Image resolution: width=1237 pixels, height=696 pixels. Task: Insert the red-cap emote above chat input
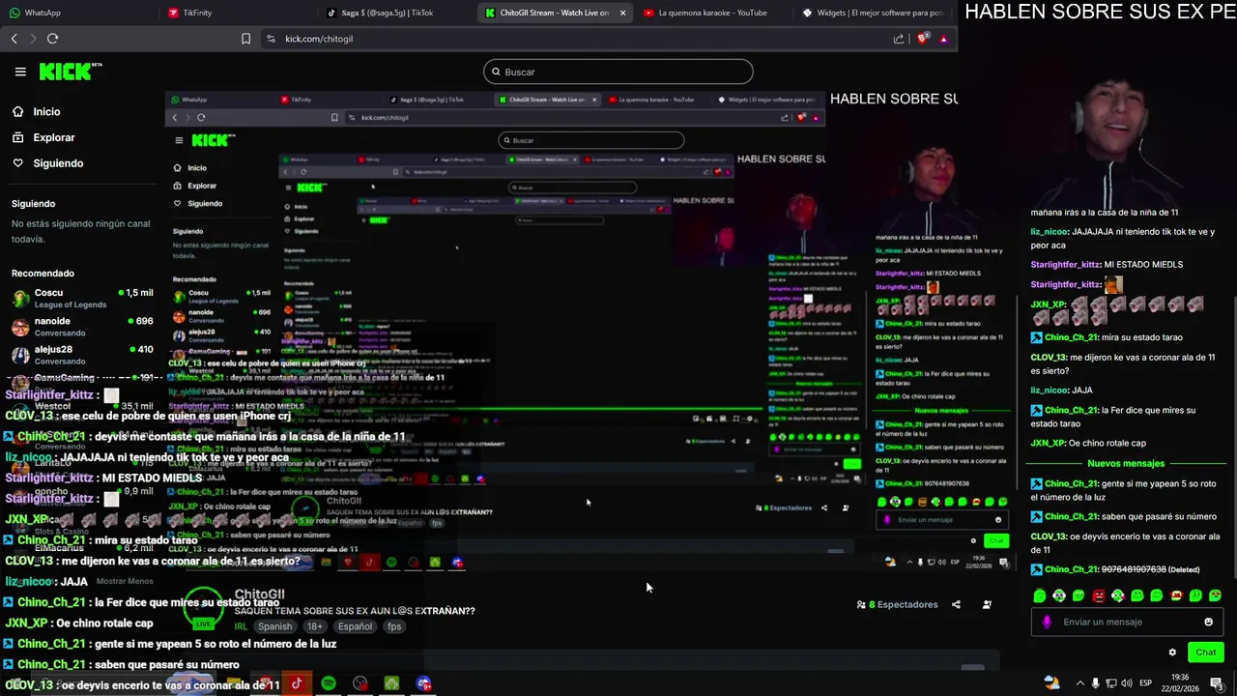pos(1176,595)
